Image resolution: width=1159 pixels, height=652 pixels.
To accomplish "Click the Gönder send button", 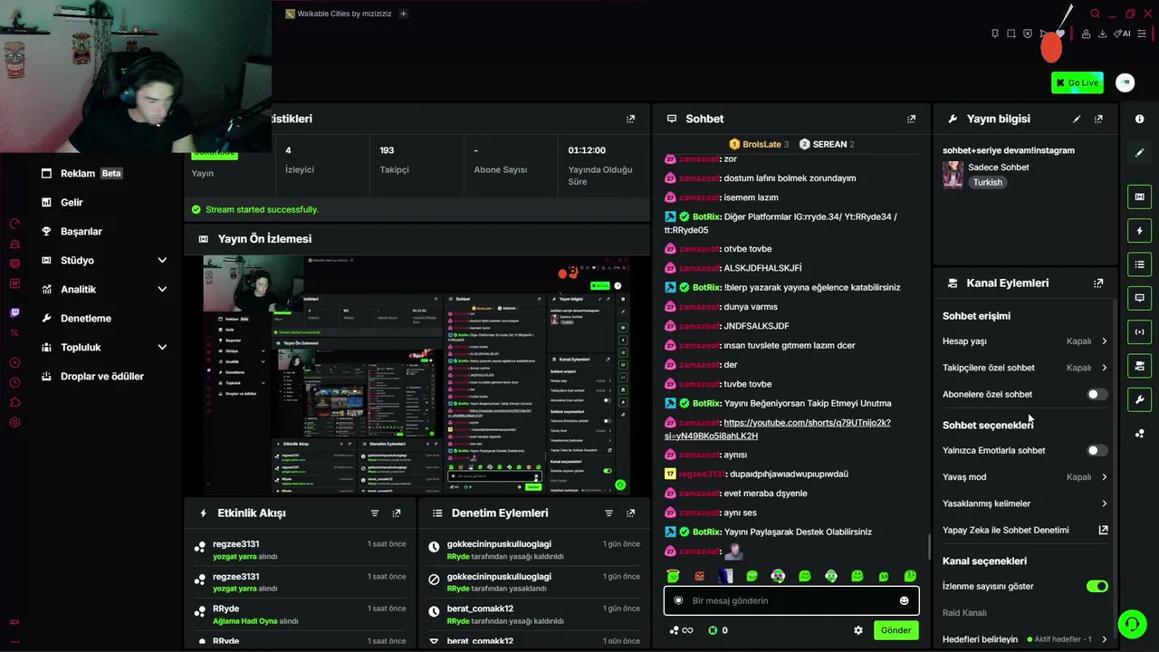I will [896, 630].
